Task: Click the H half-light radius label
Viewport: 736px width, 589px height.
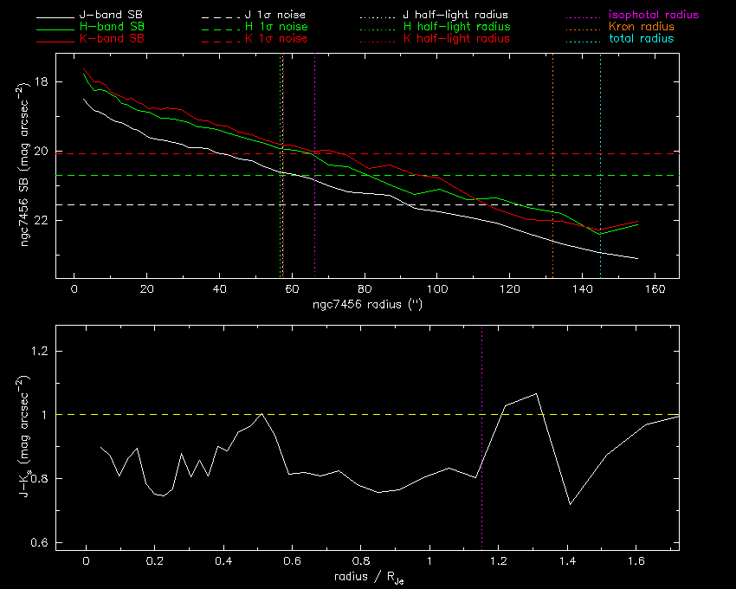Action: pos(456,26)
